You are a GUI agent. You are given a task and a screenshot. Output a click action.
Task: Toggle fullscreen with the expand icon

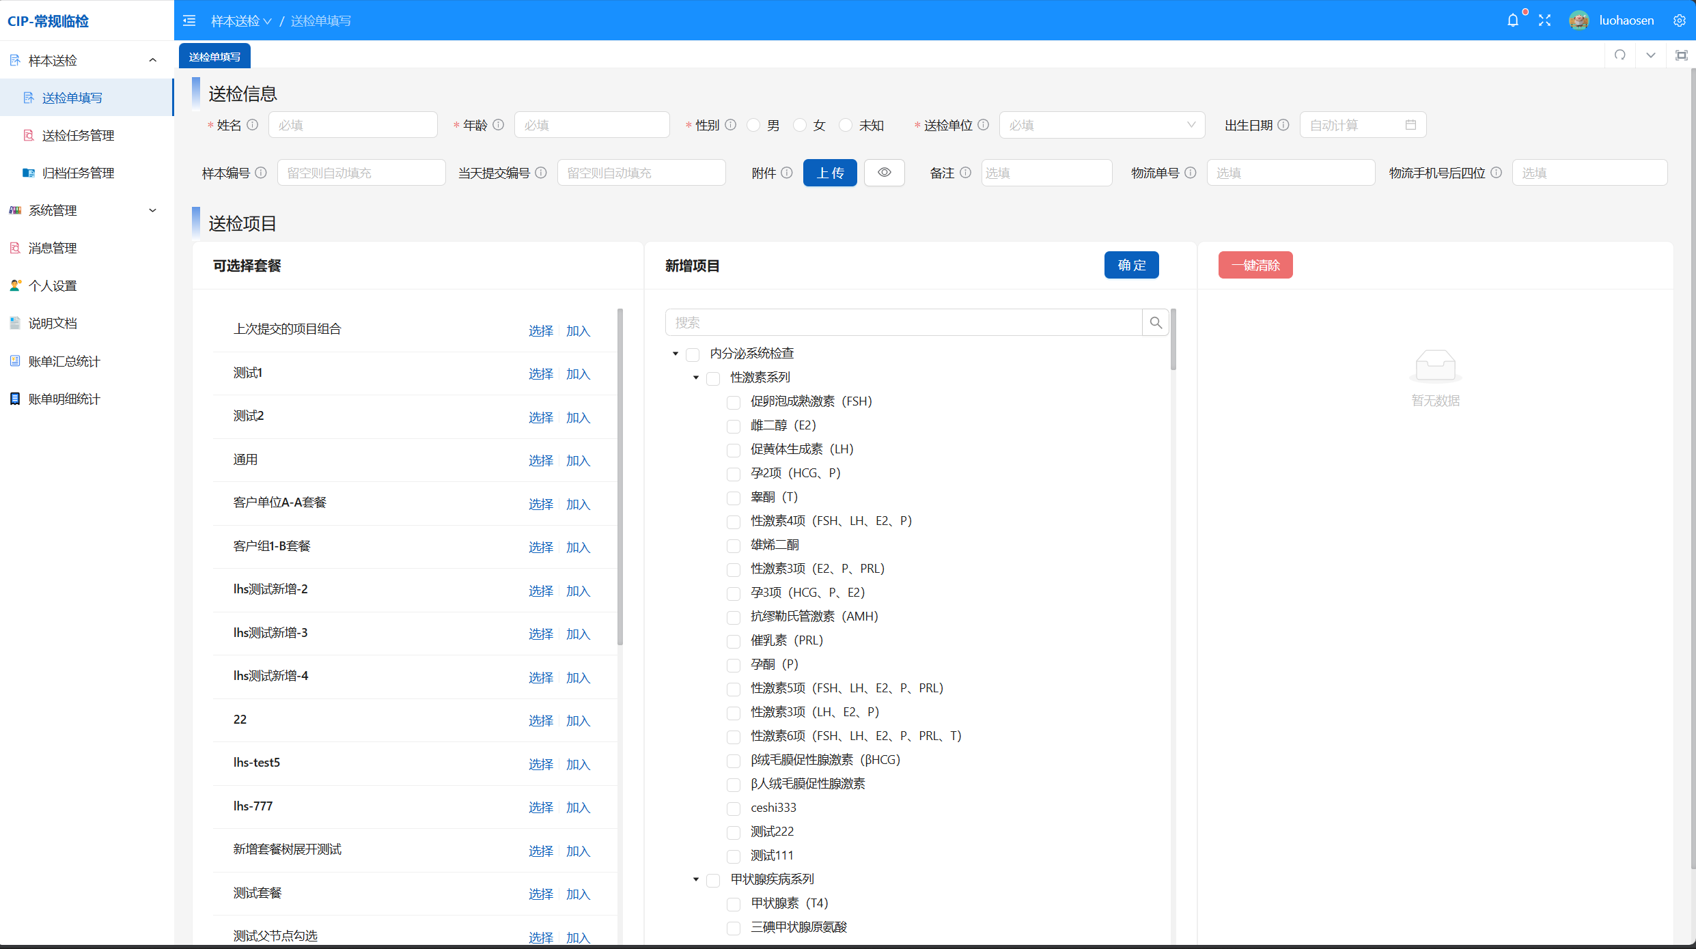1544,20
